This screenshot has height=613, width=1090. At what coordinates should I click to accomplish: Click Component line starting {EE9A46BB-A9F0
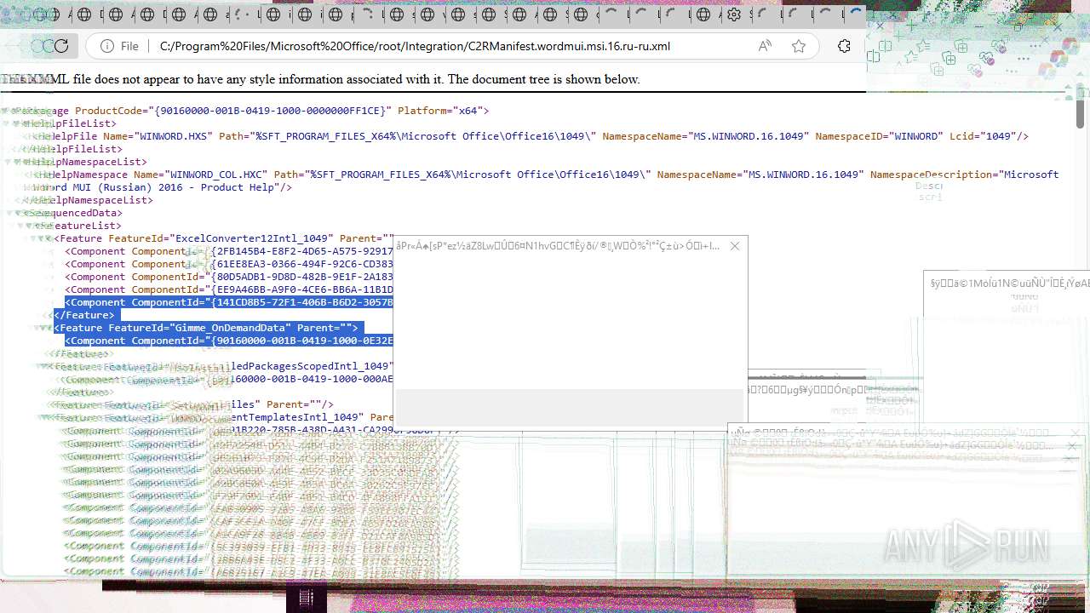[x=229, y=289]
